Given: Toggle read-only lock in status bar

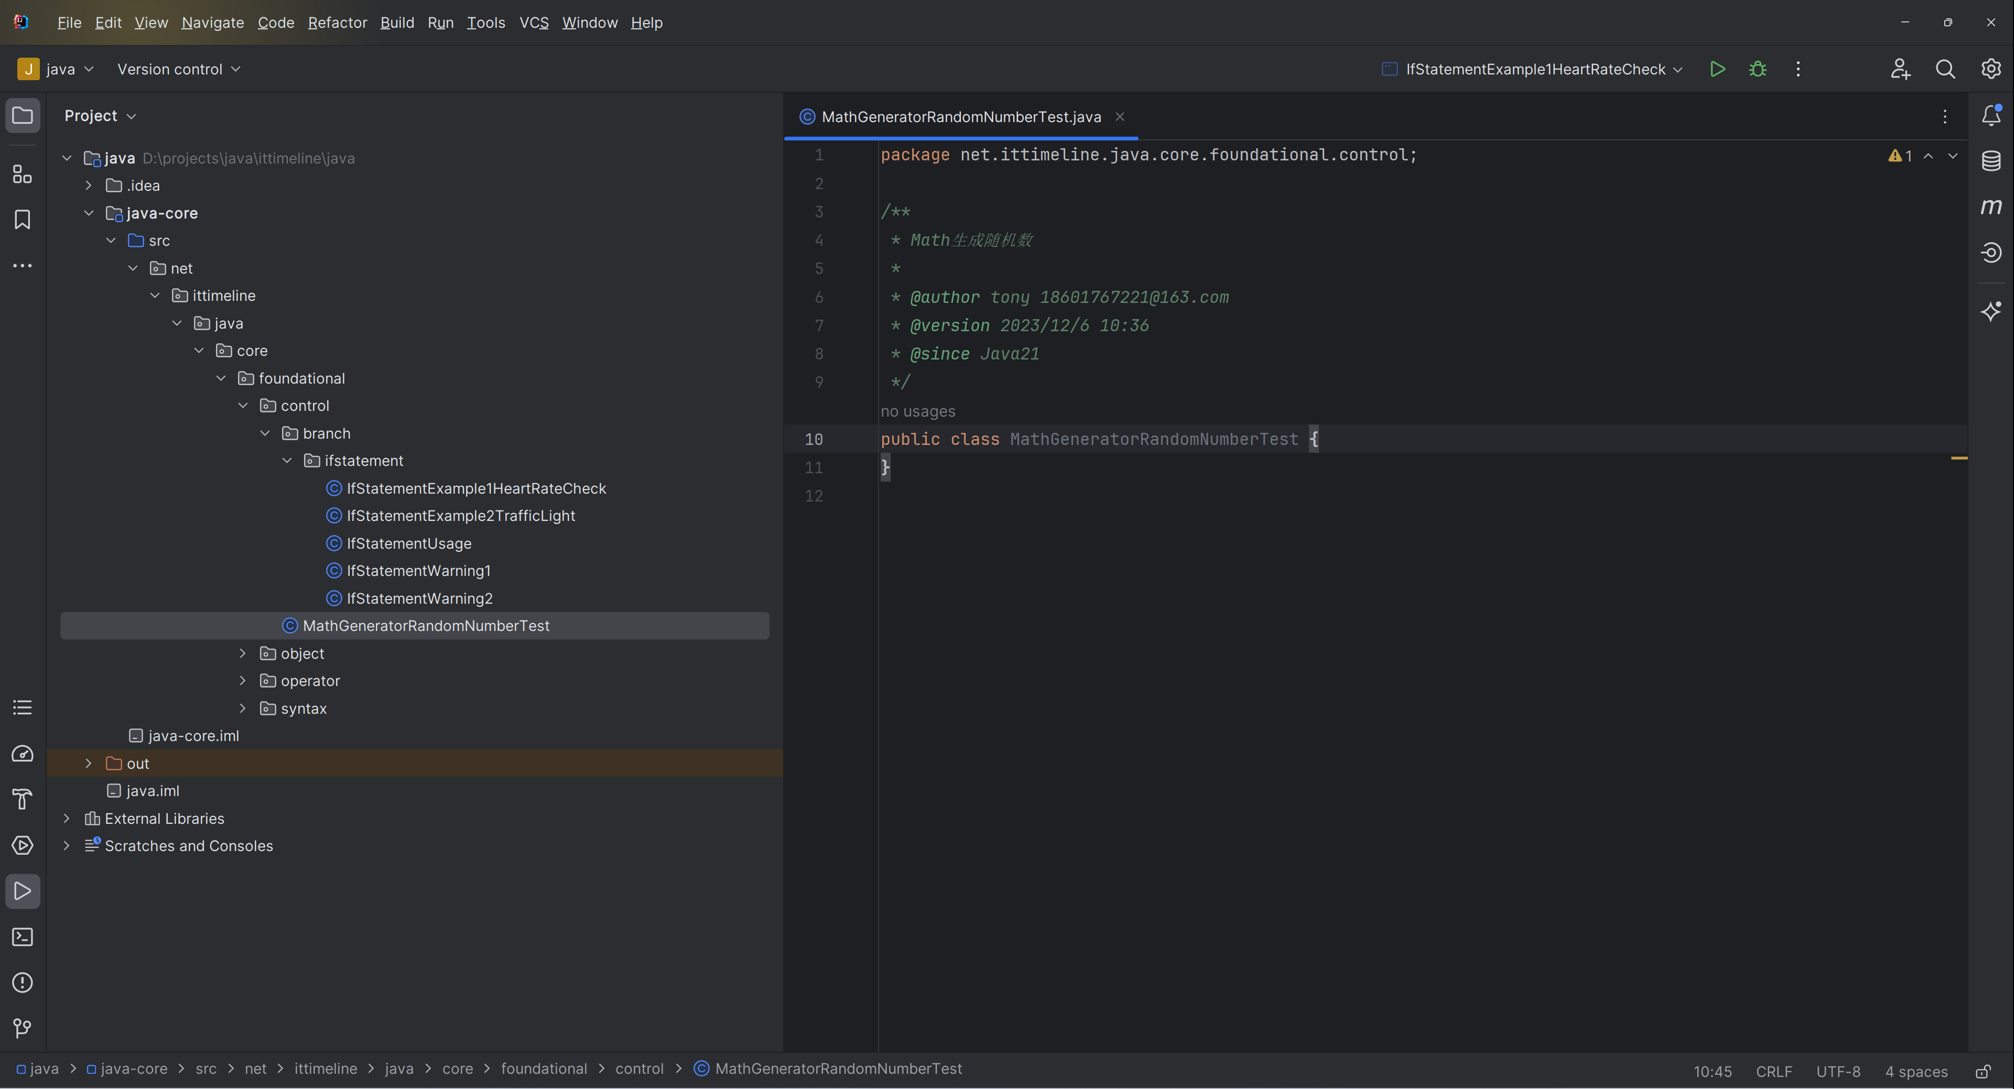Looking at the screenshot, I should [1984, 1071].
